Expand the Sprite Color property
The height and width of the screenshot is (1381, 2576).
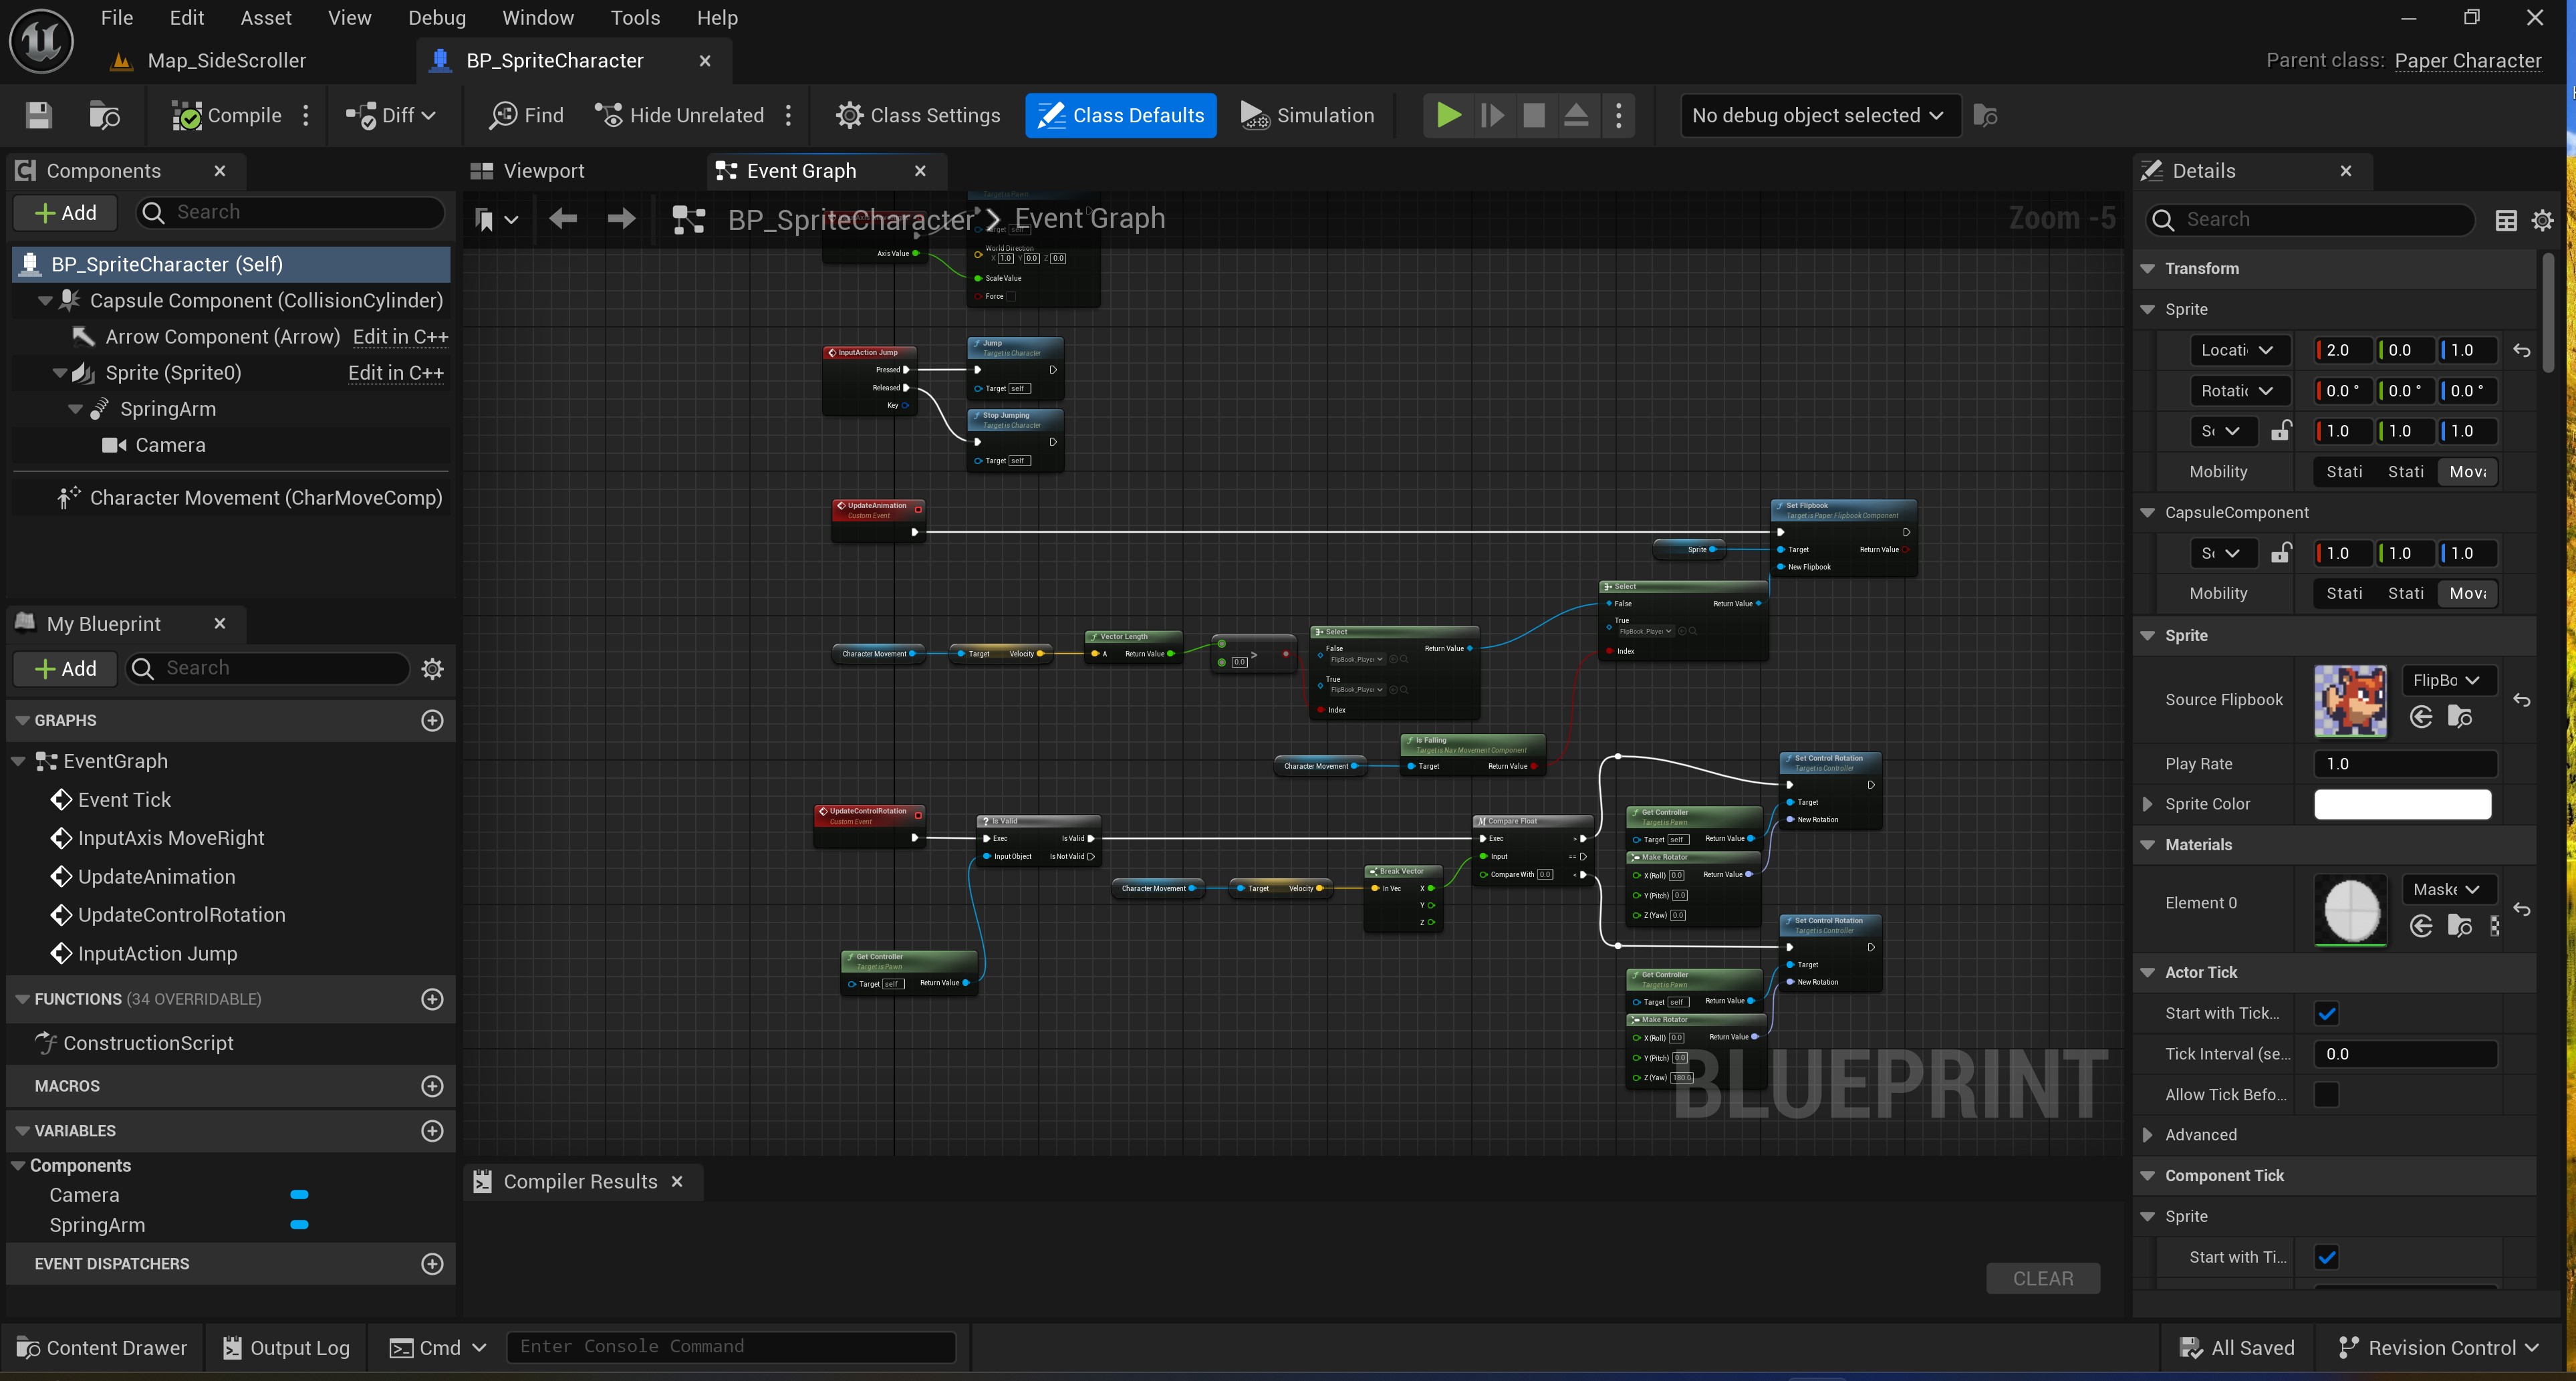point(2147,804)
